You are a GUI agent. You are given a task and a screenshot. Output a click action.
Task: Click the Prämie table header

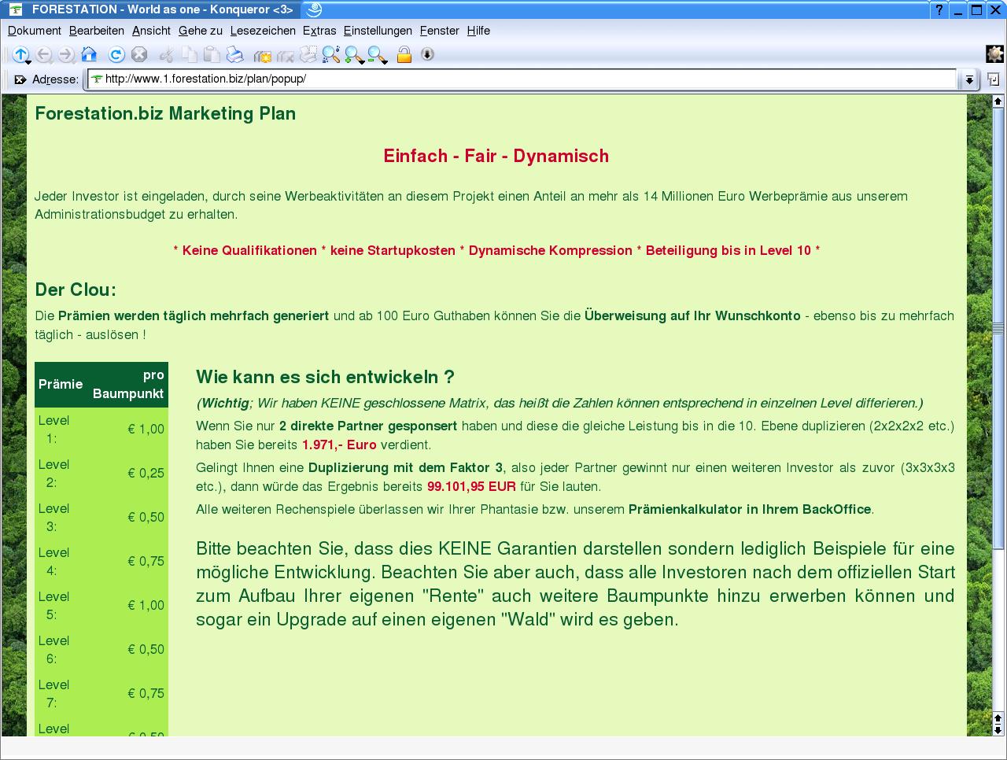pos(61,384)
